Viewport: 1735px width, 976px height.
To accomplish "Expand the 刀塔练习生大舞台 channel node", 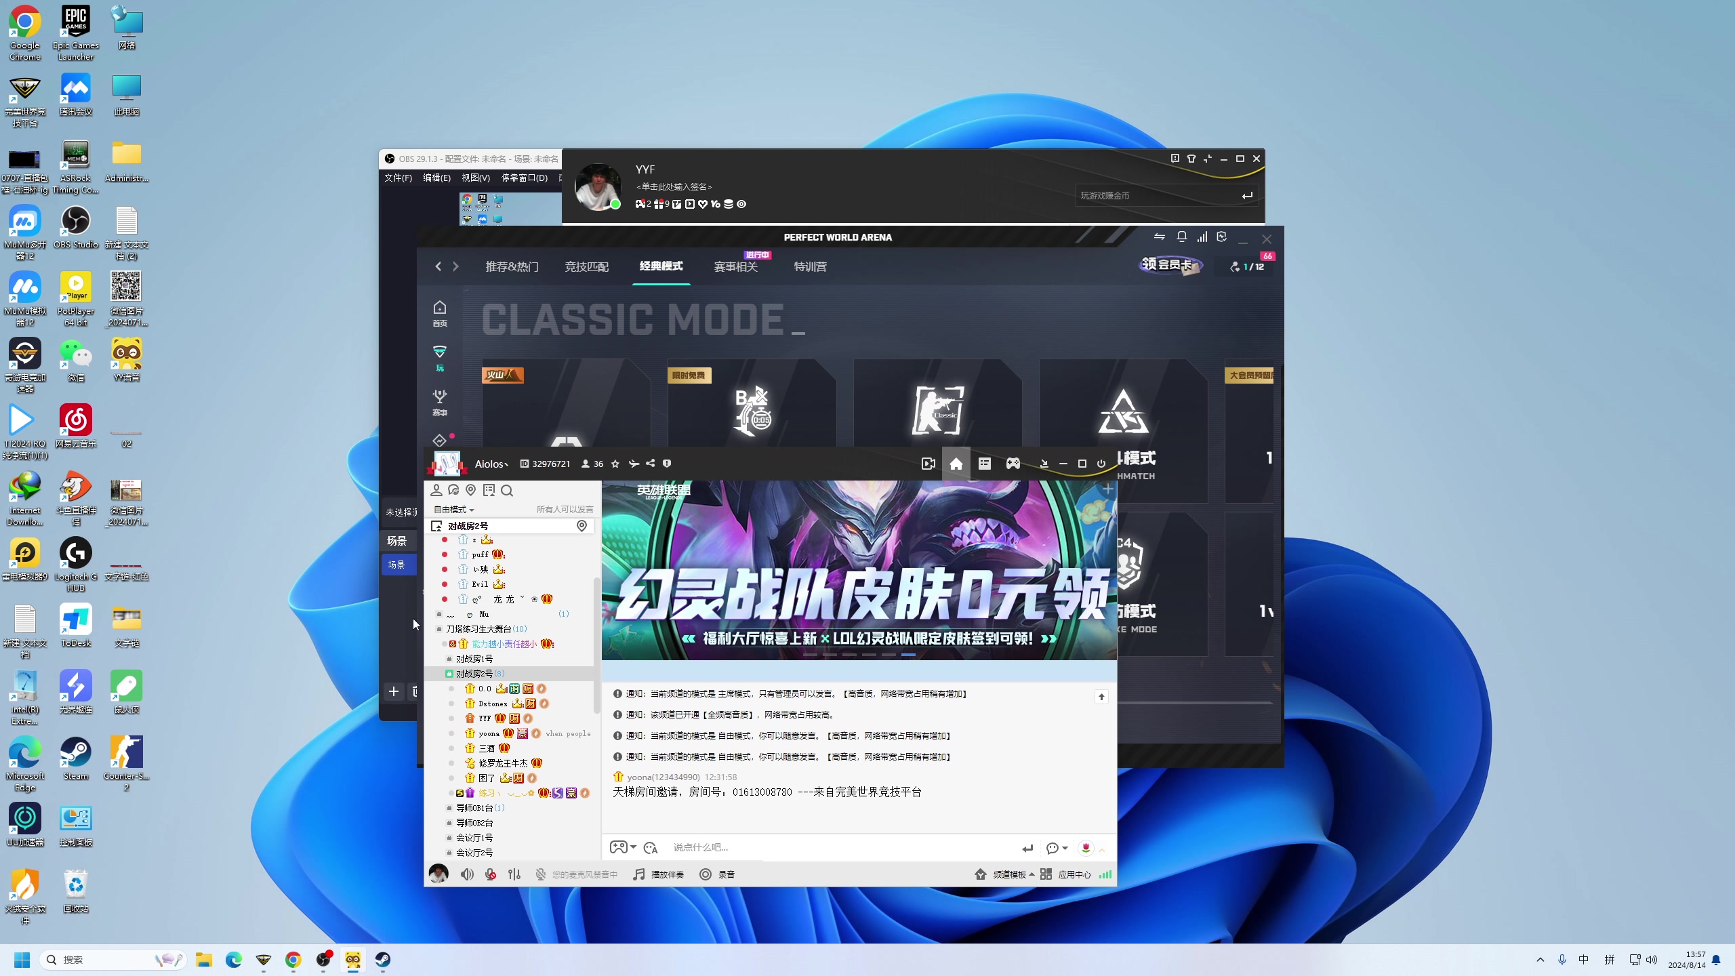I will (x=439, y=629).
